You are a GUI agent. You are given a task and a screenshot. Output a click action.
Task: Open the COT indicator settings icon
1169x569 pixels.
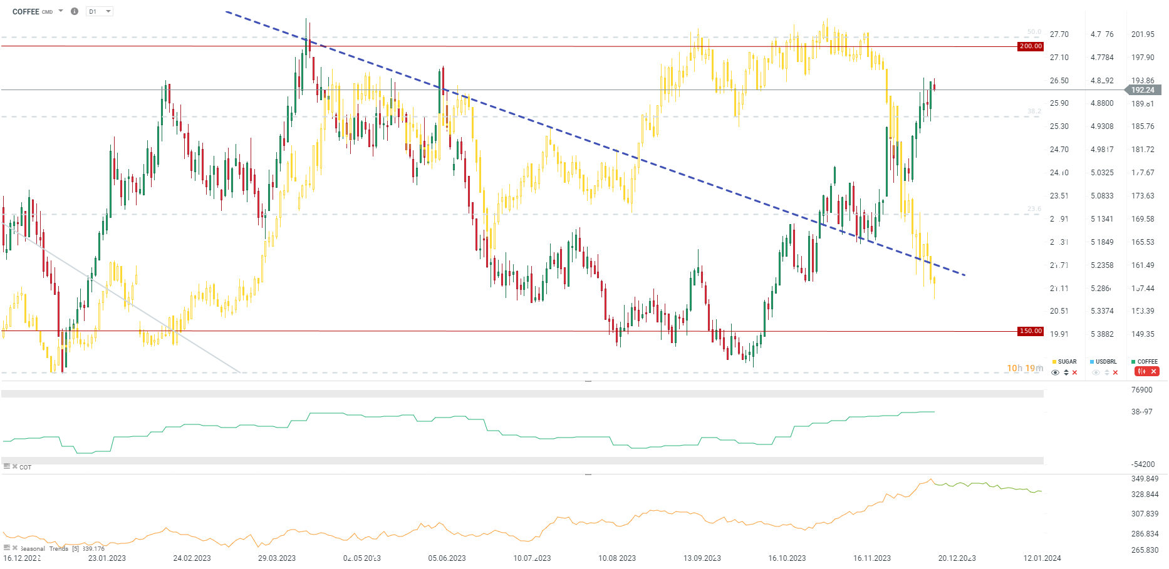tap(6, 466)
